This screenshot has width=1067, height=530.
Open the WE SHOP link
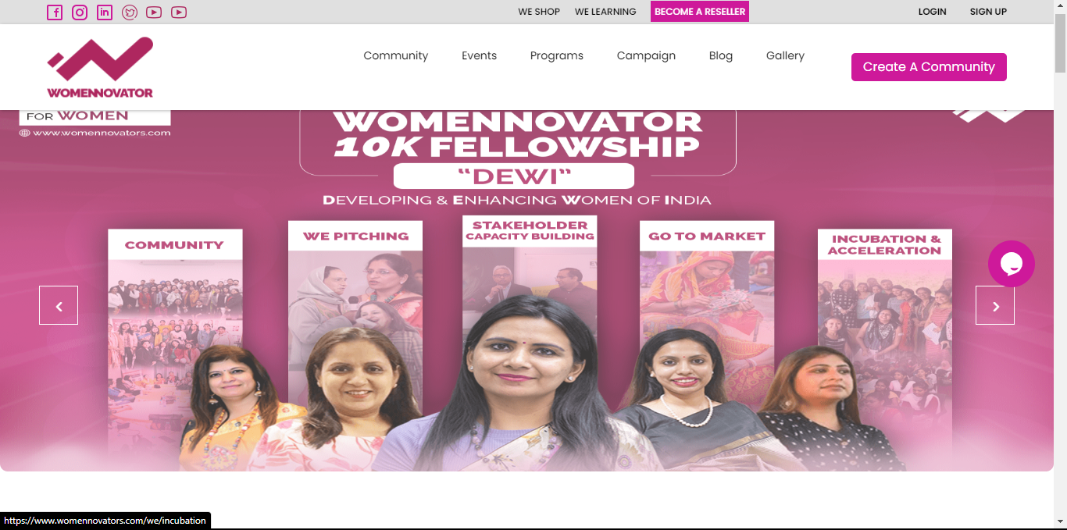click(539, 12)
